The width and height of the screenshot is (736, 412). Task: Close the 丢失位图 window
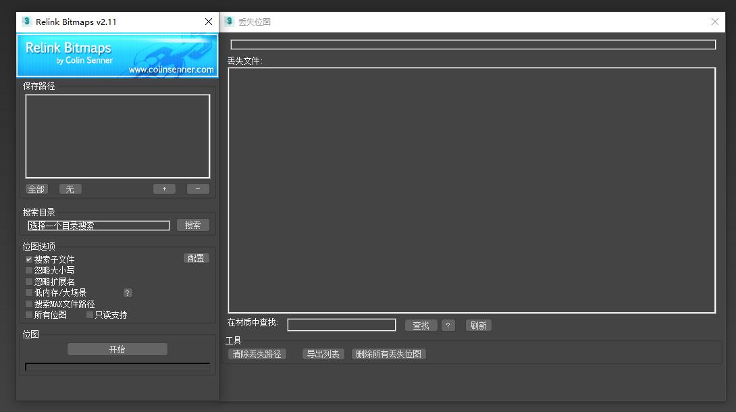click(715, 22)
